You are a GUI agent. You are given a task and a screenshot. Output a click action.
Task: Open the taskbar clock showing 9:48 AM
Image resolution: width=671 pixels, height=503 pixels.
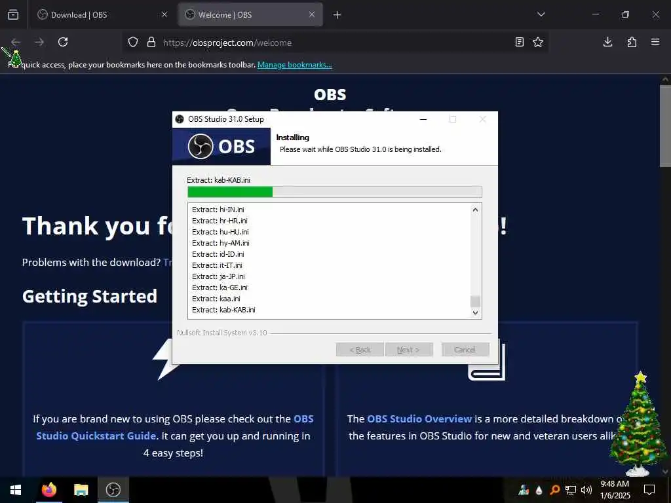click(615, 490)
